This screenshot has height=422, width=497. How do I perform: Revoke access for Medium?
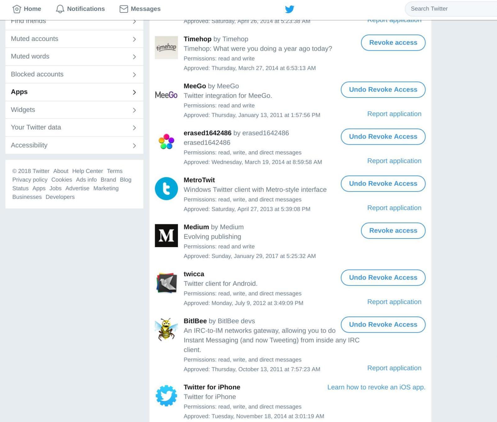(x=393, y=230)
